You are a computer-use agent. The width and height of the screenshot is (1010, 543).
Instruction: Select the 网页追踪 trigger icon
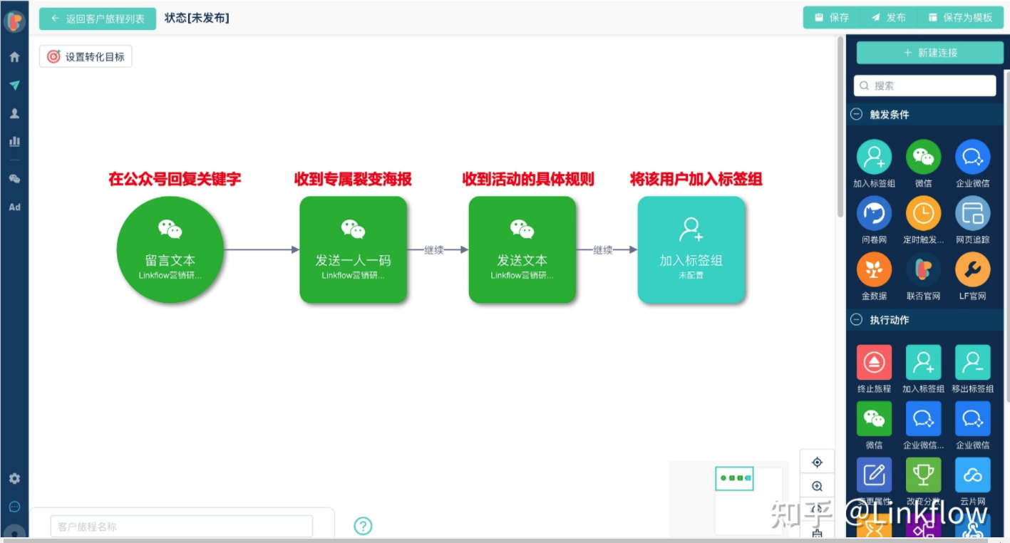(972, 214)
